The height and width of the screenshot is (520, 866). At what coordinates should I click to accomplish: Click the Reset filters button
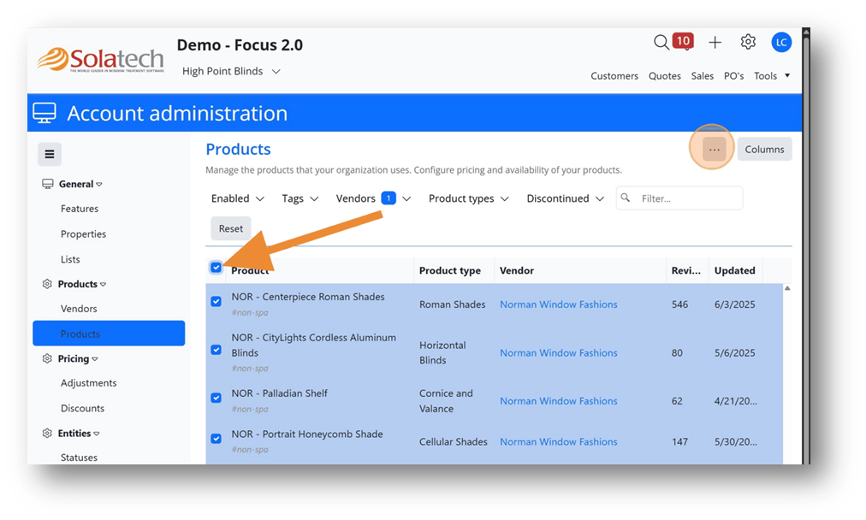click(231, 228)
